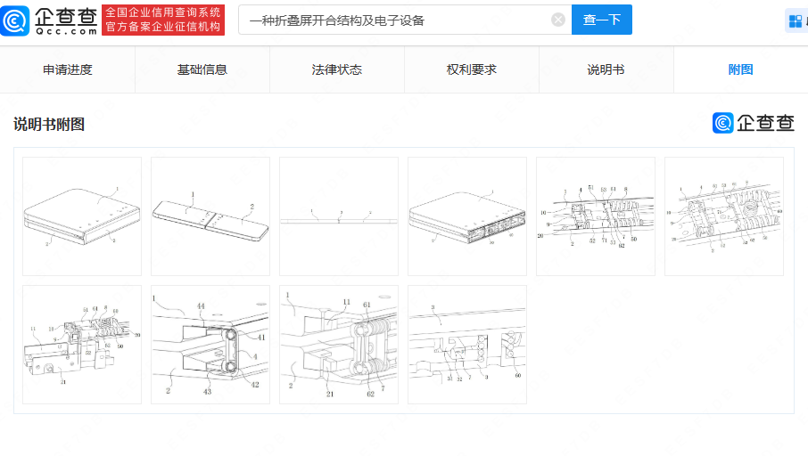Open last thumbnail with labels 31, 32, 60

pyautogui.click(x=467, y=345)
